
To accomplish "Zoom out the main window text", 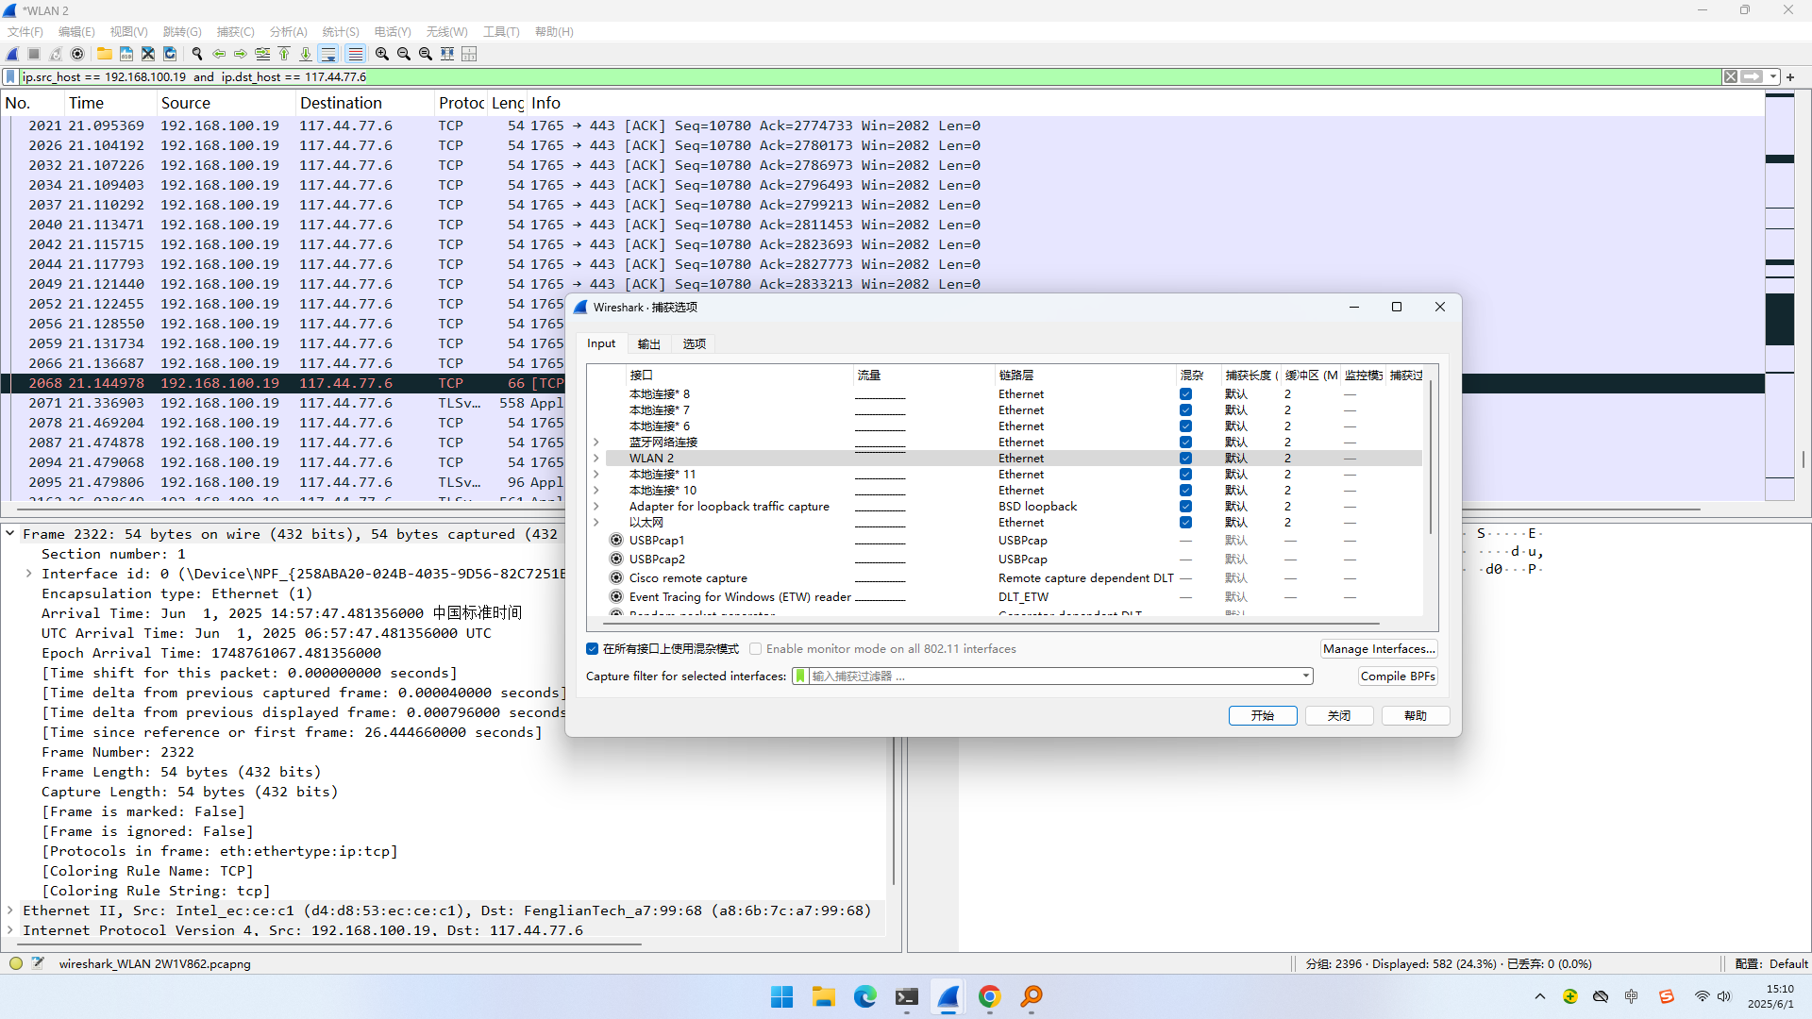I will 403,54.
